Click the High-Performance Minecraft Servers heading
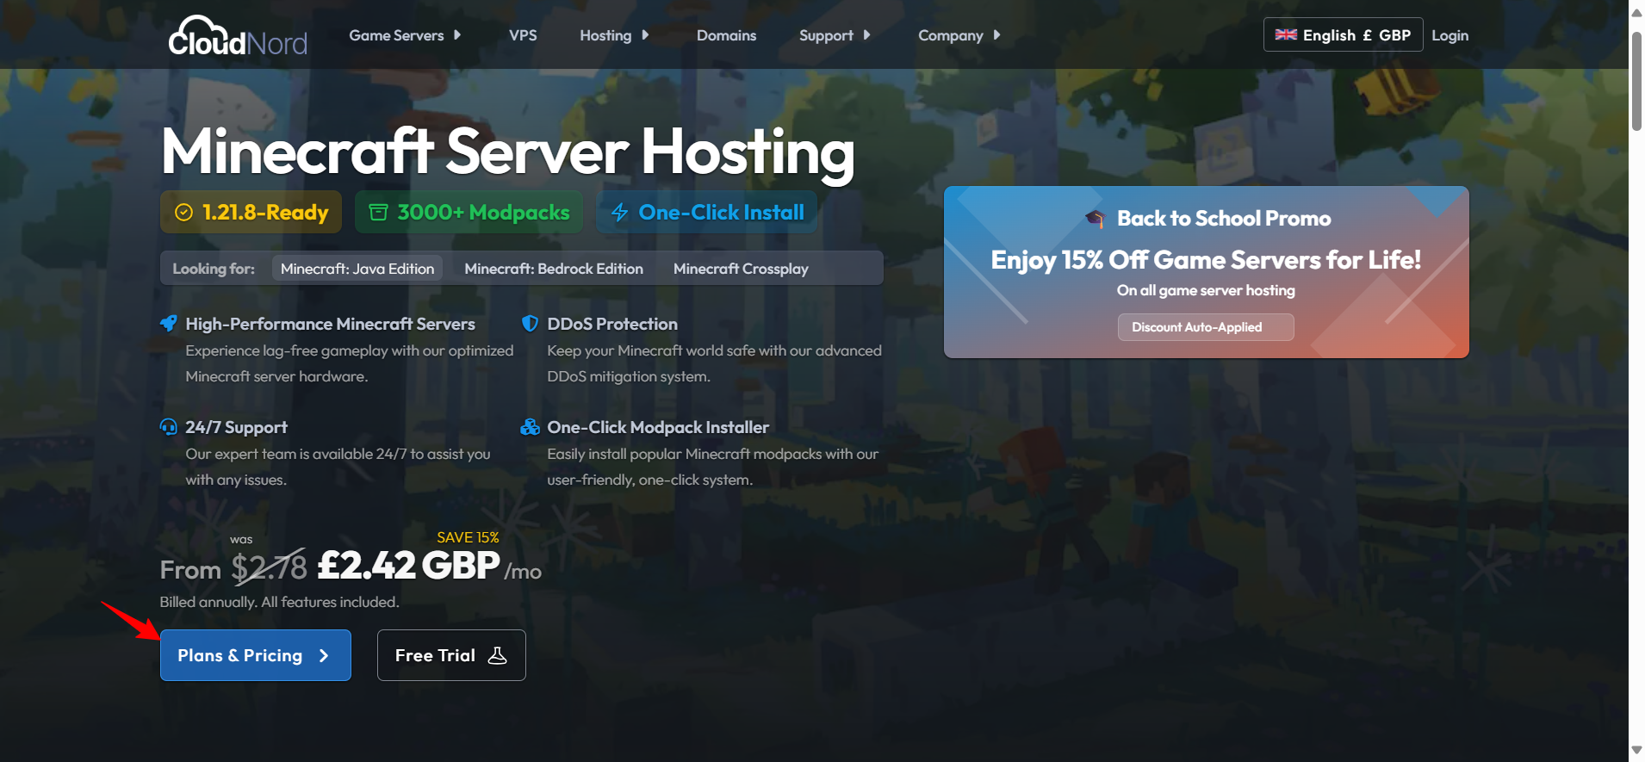The width and height of the screenshot is (1645, 762). pyautogui.click(x=330, y=324)
